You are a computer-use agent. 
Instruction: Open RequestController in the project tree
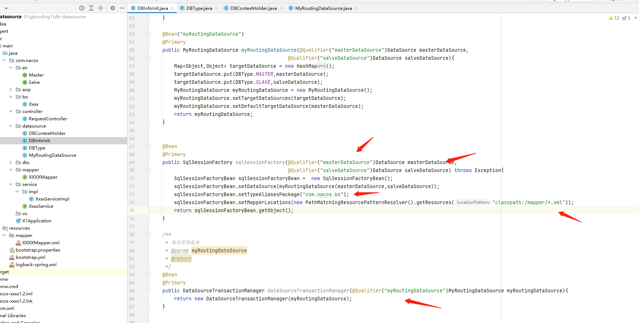coord(48,119)
